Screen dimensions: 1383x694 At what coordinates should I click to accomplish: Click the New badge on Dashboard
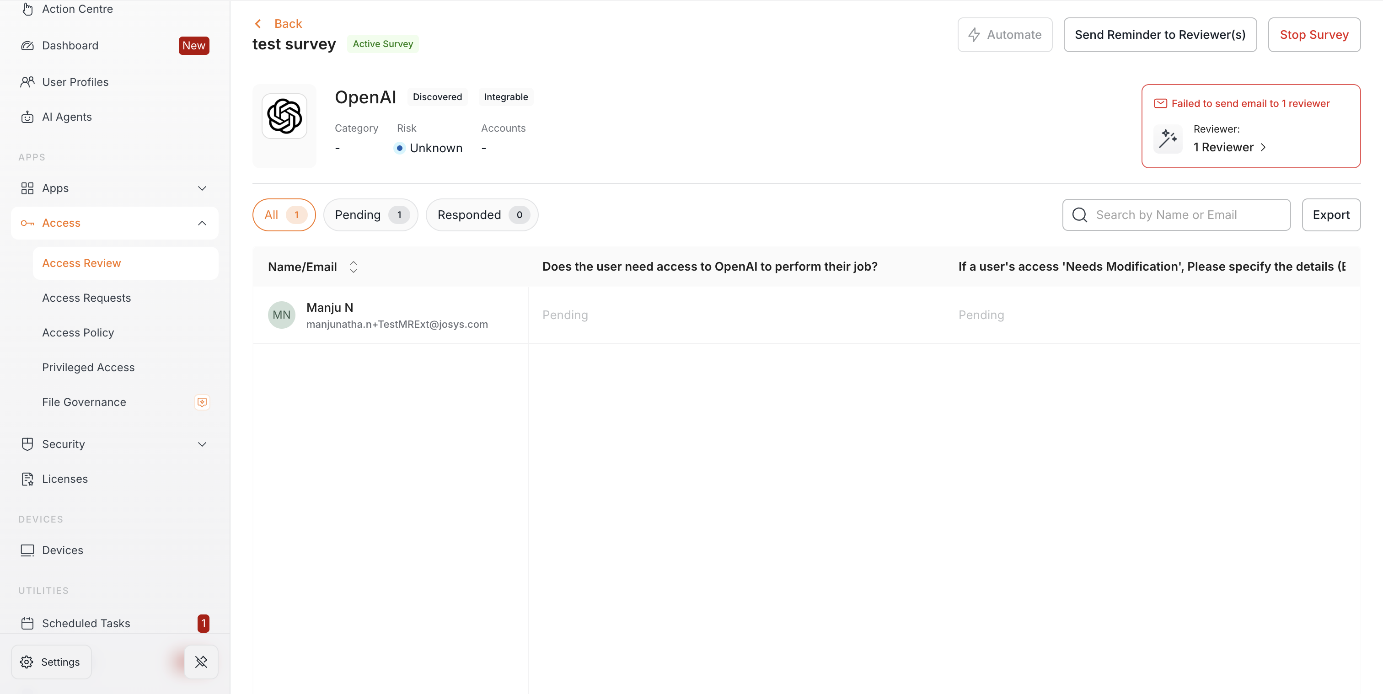[x=194, y=46]
